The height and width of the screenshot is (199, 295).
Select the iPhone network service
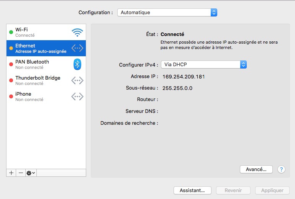38,96
